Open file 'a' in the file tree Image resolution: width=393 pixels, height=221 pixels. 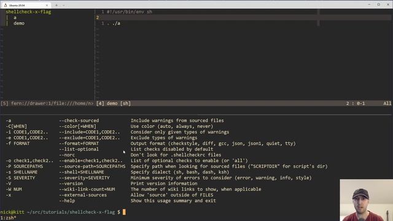(x=15, y=18)
